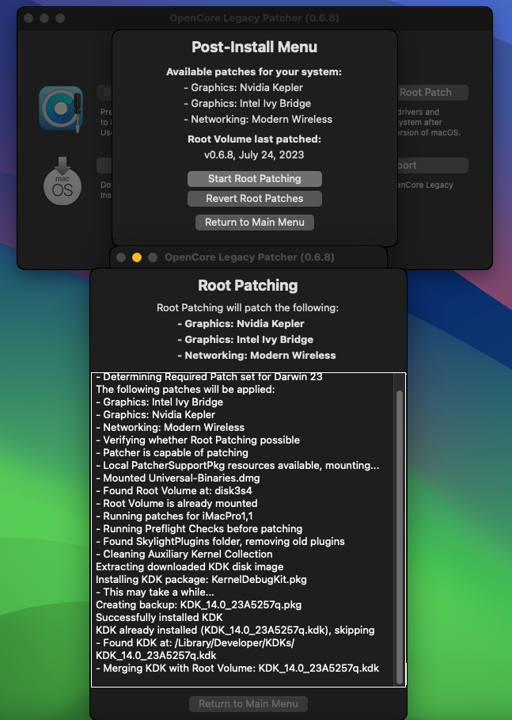Click the 'Post-Install Menu' heading

tap(254, 47)
